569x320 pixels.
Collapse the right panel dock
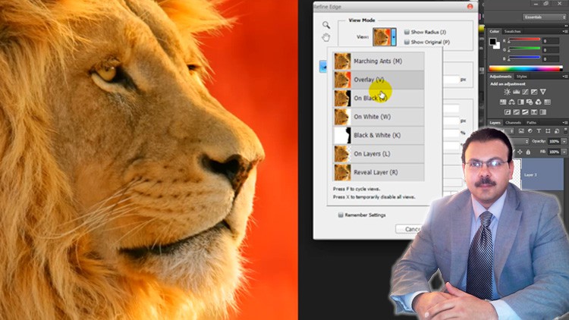point(566,26)
